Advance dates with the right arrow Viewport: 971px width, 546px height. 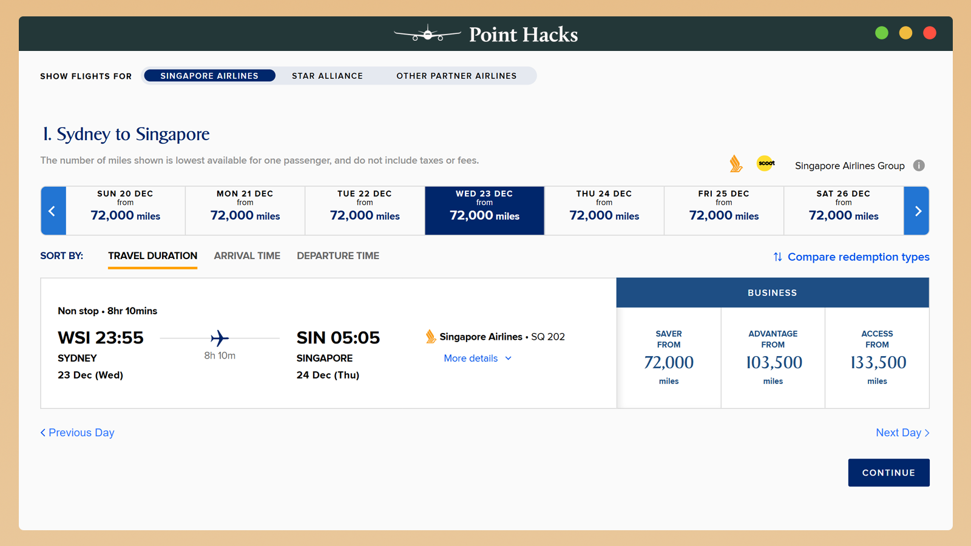[x=917, y=211]
